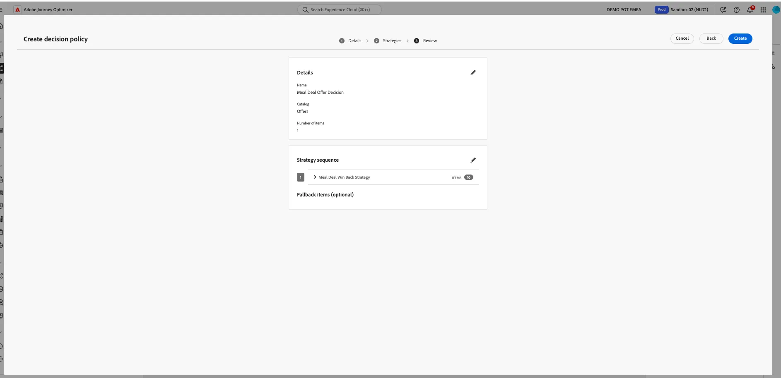Click the Back button

click(711, 38)
